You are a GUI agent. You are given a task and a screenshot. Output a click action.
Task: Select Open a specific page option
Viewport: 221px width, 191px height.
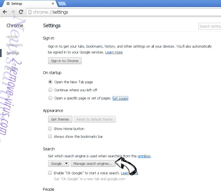[50, 98]
